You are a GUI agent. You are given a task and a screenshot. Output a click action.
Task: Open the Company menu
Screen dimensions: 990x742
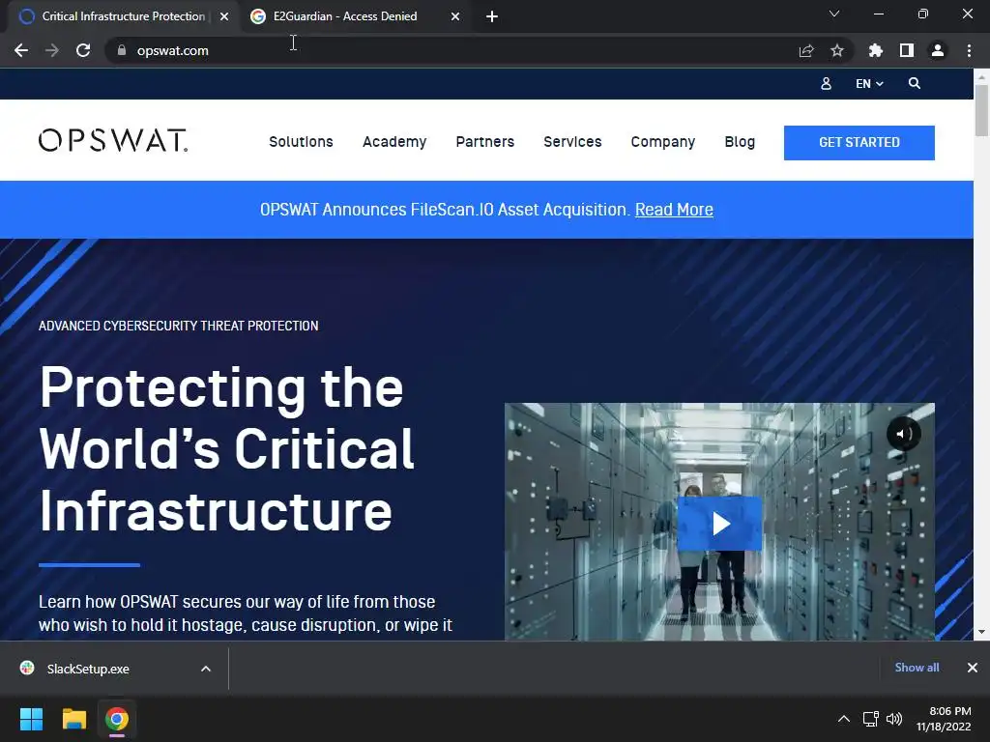(x=663, y=142)
